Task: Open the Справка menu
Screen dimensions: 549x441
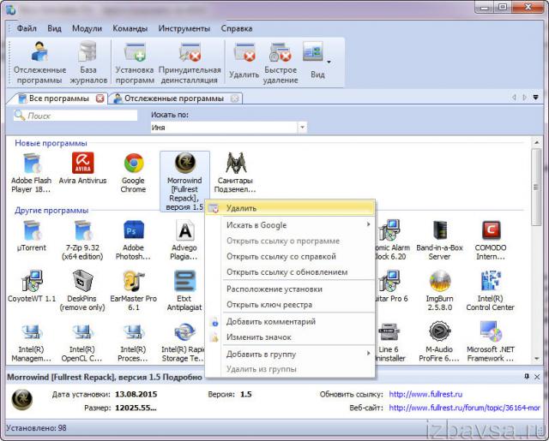Action: click(x=237, y=28)
